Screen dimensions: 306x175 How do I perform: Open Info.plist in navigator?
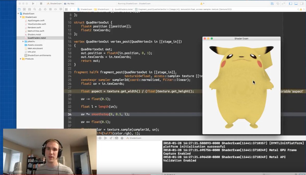pyautogui.click(x=31, y=52)
